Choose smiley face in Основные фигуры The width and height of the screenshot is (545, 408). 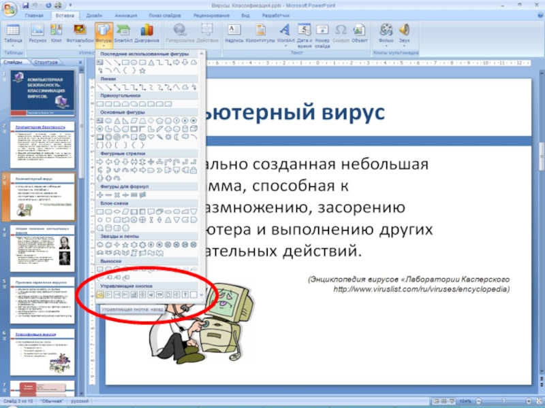point(142,137)
